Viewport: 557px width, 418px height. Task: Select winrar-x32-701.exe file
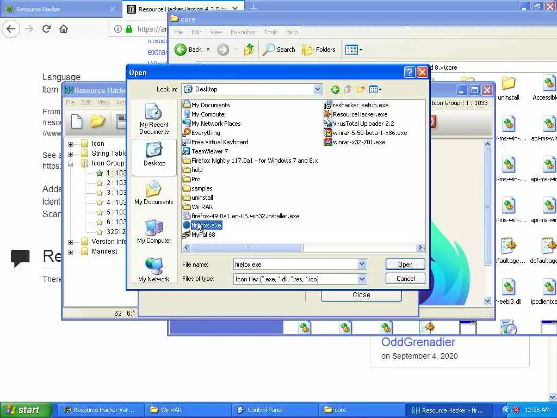click(x=355, y=142)
